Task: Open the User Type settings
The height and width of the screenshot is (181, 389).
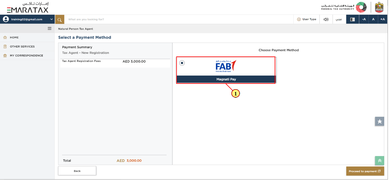Action: click(306, 19)
